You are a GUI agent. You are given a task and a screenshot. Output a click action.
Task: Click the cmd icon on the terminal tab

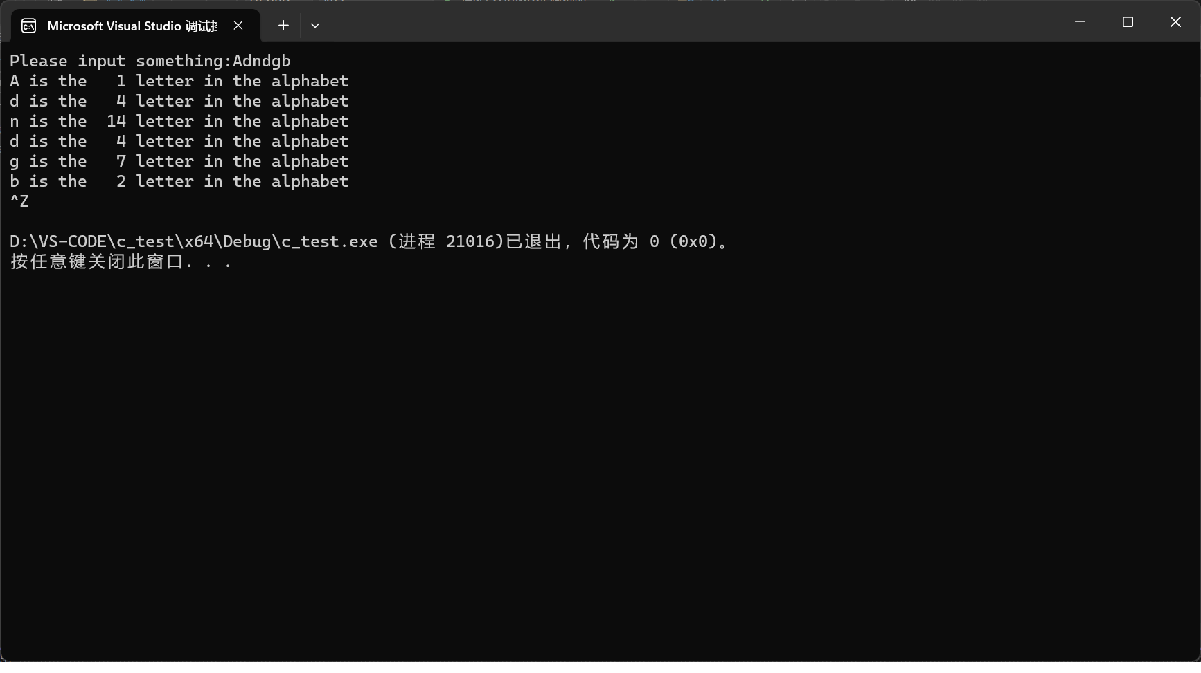click(28, 25)
